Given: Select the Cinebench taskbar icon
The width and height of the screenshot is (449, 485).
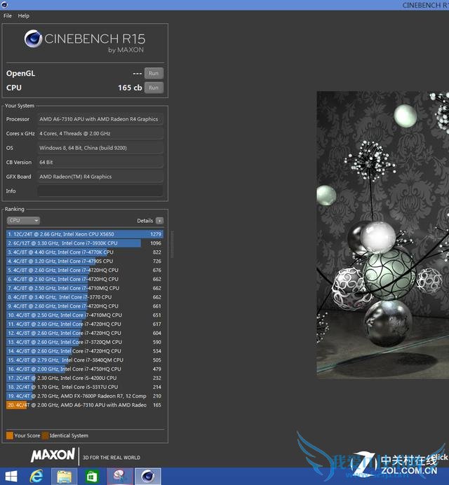Looking at the screenshot, I should (147, 477).
